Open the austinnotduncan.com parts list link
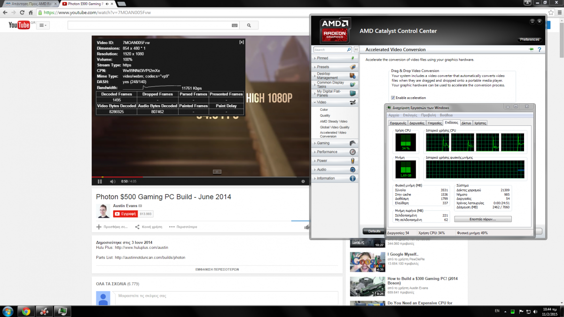The width and height of the screenshot is (564, 317). (x=150, y=257)
